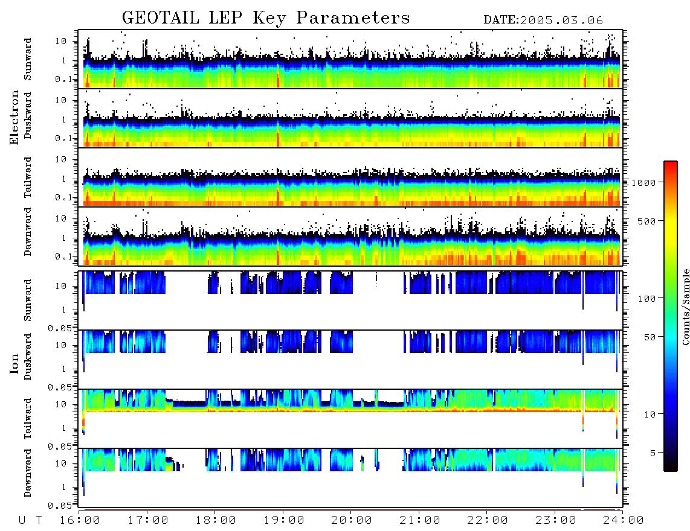This screenshot has width=690, height=531.
Task: Click the 100 color scale label
Action: [x=647, y=299]
